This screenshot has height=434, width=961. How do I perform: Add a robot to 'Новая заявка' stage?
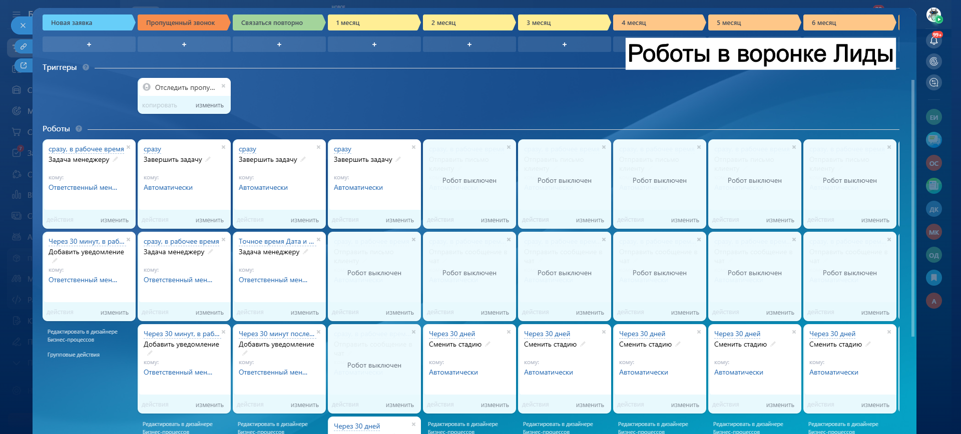click(89, 44)
